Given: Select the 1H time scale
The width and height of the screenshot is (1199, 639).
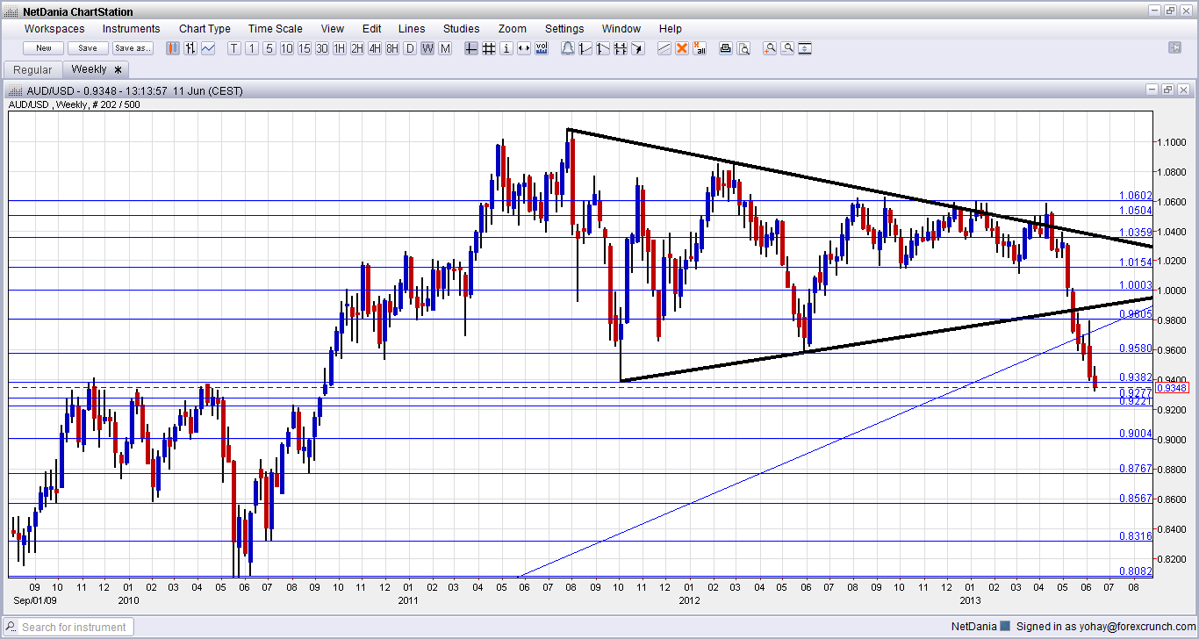Looking at the screenshot, I should [x=340, y=48].
